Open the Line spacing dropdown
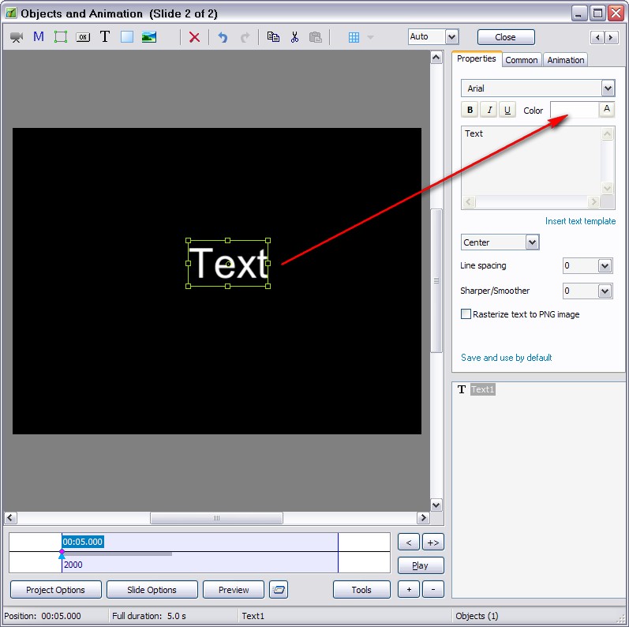The height and width of the screenshot is (627, 629). click(605, 266)
